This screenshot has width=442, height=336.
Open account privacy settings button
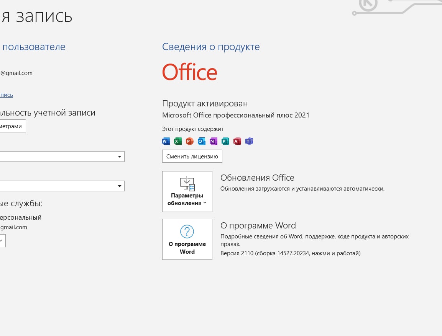coord(12,126)
